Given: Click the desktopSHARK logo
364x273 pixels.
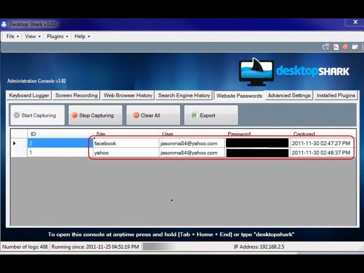Looking at the screenshot, I should pyautogui.click(x=294, y=72).
